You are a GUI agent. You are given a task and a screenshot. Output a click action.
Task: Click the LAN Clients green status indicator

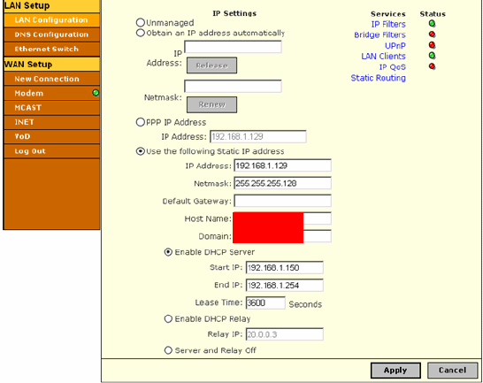tap(432, 56)
